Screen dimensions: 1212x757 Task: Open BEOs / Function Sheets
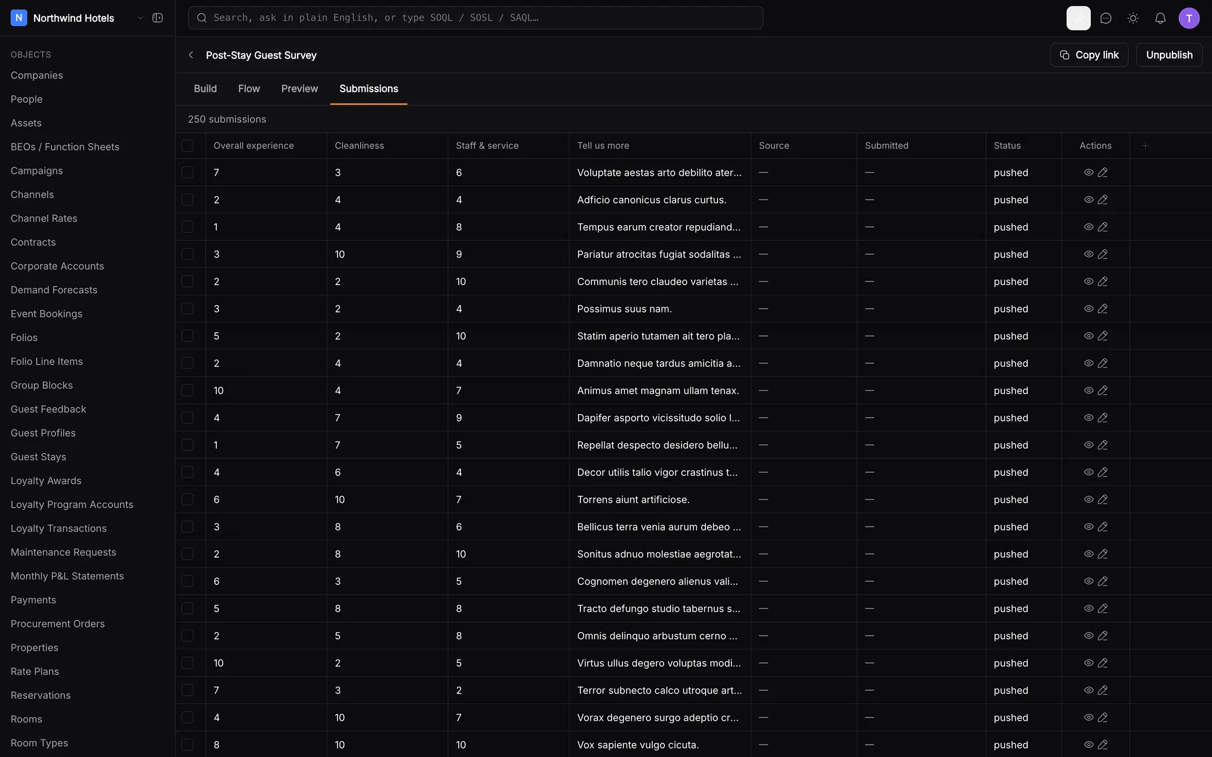[x=65, y=147]
